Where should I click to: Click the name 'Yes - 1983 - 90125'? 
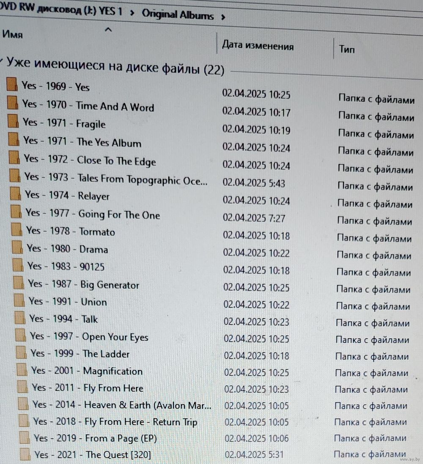(x=66, y=267)
